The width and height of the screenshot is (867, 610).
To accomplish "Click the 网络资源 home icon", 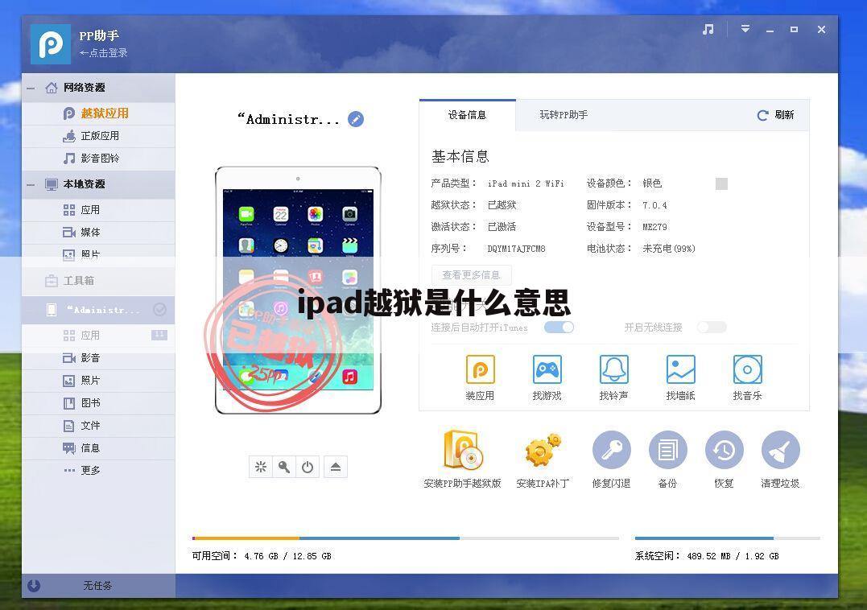I will 52,88.
